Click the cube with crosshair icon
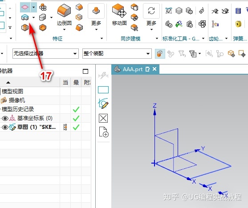248x208 pixels. [x=231, y=54]
